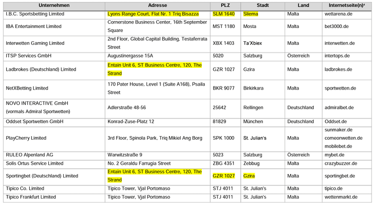Click the city Mosta
The image size is (375, 206).
[x=250, y=27]
